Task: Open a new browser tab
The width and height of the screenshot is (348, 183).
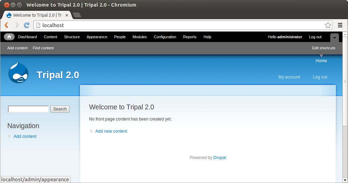Action: [77, 15]
